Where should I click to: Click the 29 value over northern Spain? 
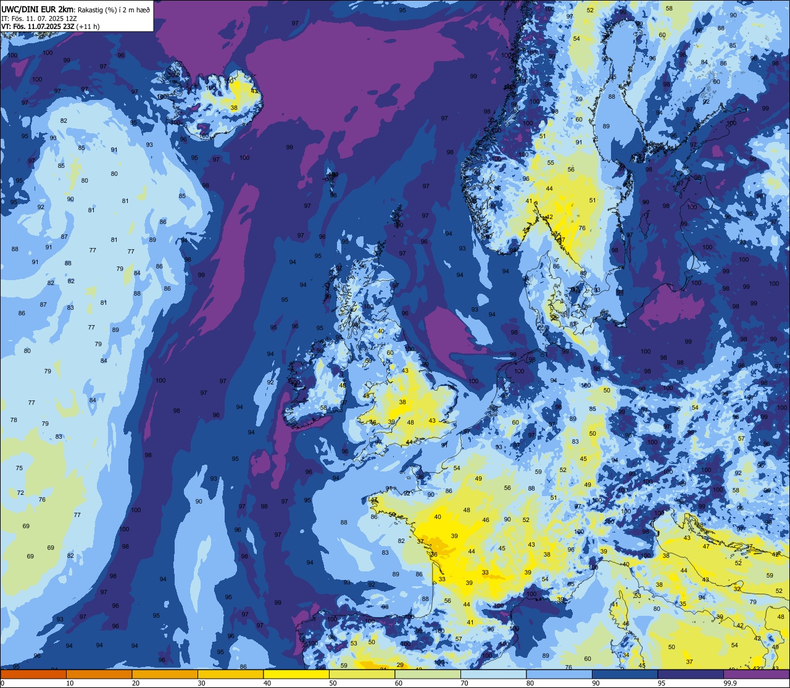click(400, 665)
